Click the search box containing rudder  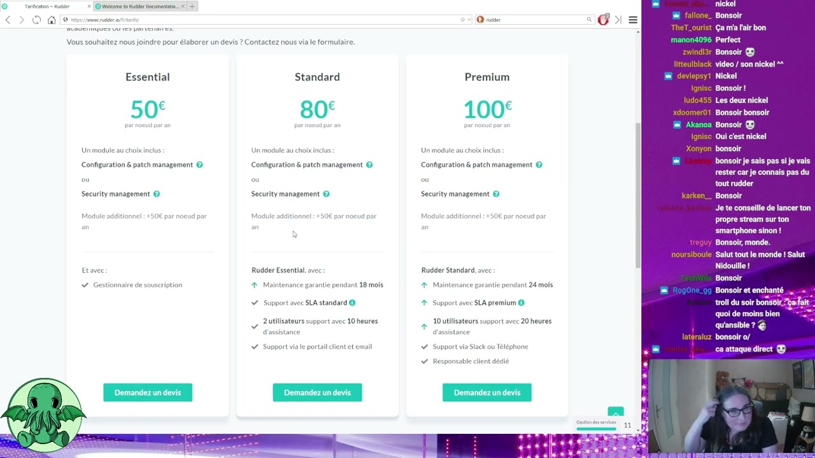[x=535, y=20]
